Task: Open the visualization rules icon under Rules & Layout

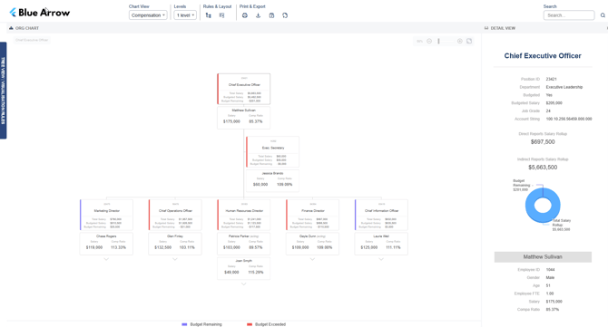Action: point(221,15)
